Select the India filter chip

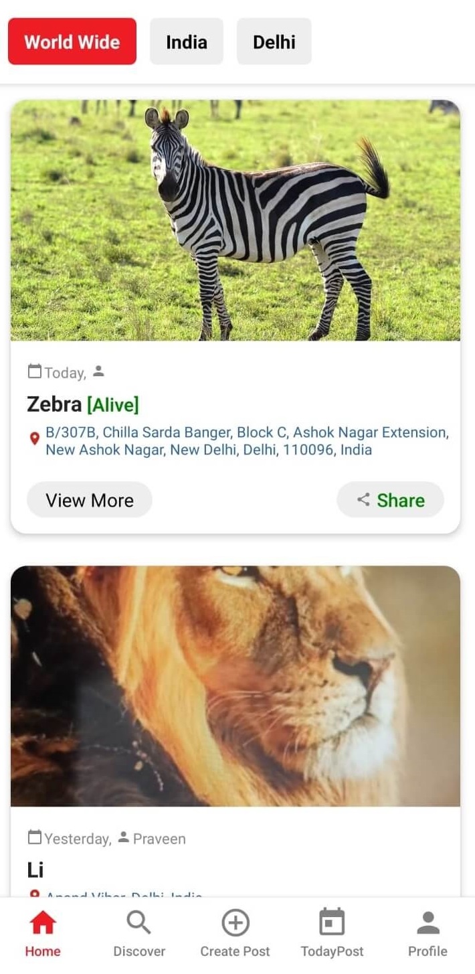[x=187, y=42]
